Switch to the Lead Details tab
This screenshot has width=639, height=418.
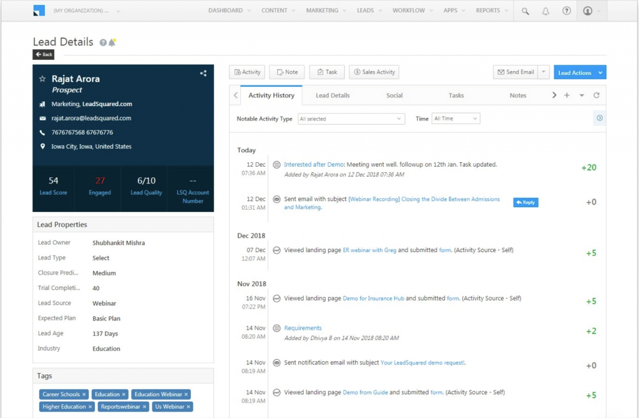(x=333, y=95)
